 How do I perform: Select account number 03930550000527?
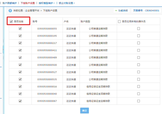[x=47, y=72]
